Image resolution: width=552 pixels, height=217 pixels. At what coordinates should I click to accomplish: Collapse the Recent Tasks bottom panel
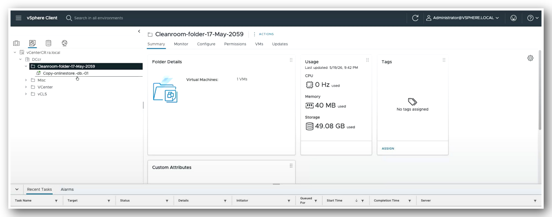pos(17,189)
